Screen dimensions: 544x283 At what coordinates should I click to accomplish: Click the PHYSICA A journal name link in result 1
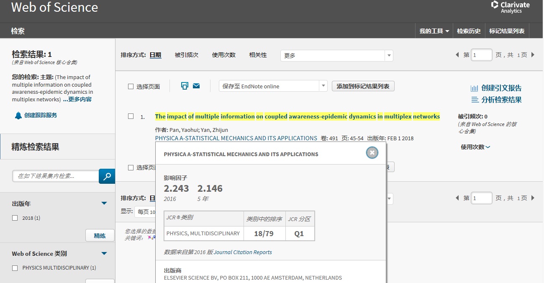pos(236,138)
